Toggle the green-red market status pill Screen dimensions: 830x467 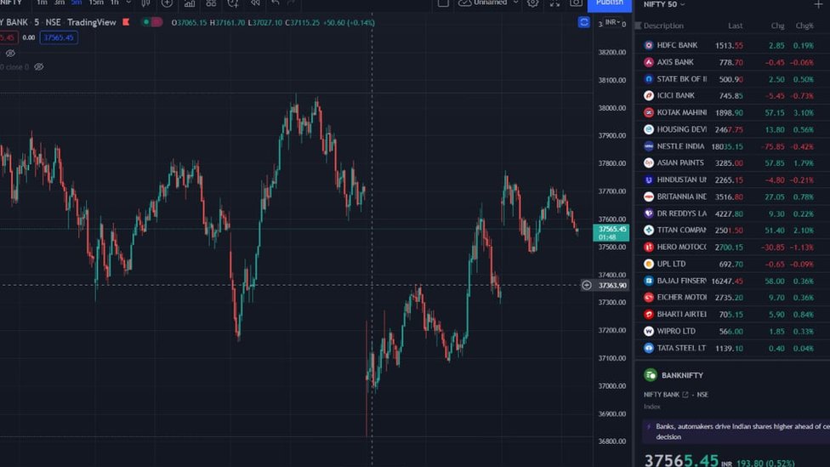point(152,22)
